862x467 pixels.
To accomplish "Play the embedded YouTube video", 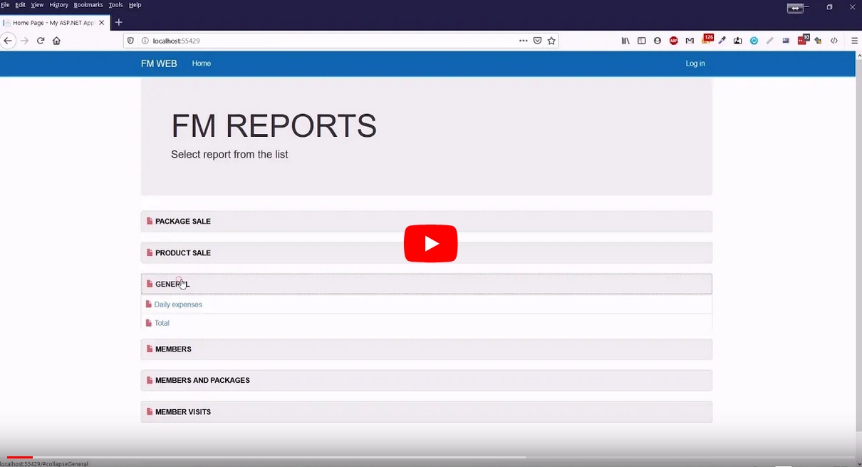I will coord(430,243).
